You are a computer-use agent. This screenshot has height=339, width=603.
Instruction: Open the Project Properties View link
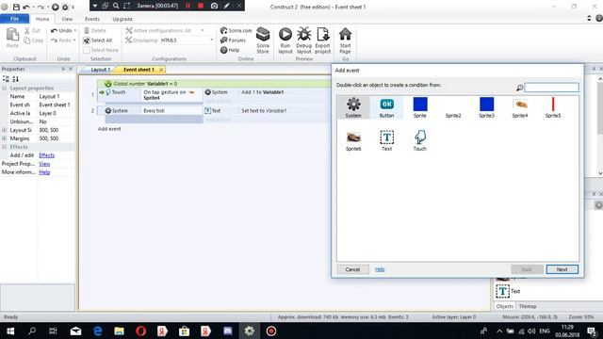coord(44,164)
